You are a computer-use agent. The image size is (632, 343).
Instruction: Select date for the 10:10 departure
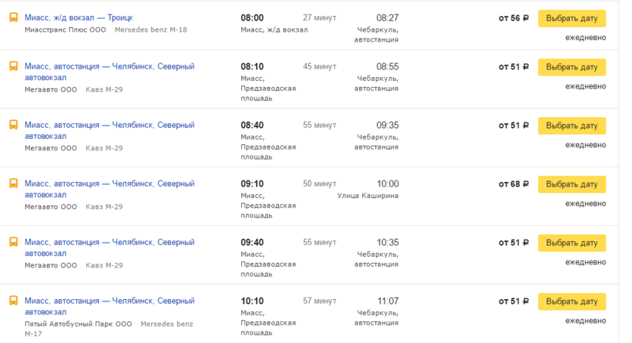pos(571,301)
